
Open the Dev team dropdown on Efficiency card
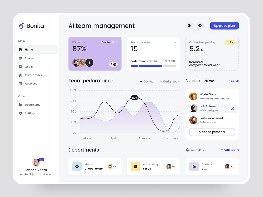[x=109, y=42]
